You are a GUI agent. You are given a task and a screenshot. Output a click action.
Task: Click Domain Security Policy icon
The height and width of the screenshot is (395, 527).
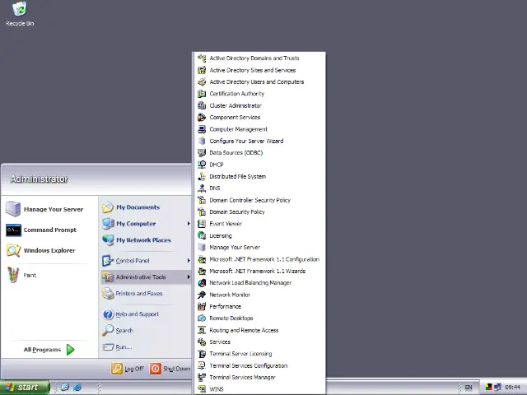pos(202,211)
